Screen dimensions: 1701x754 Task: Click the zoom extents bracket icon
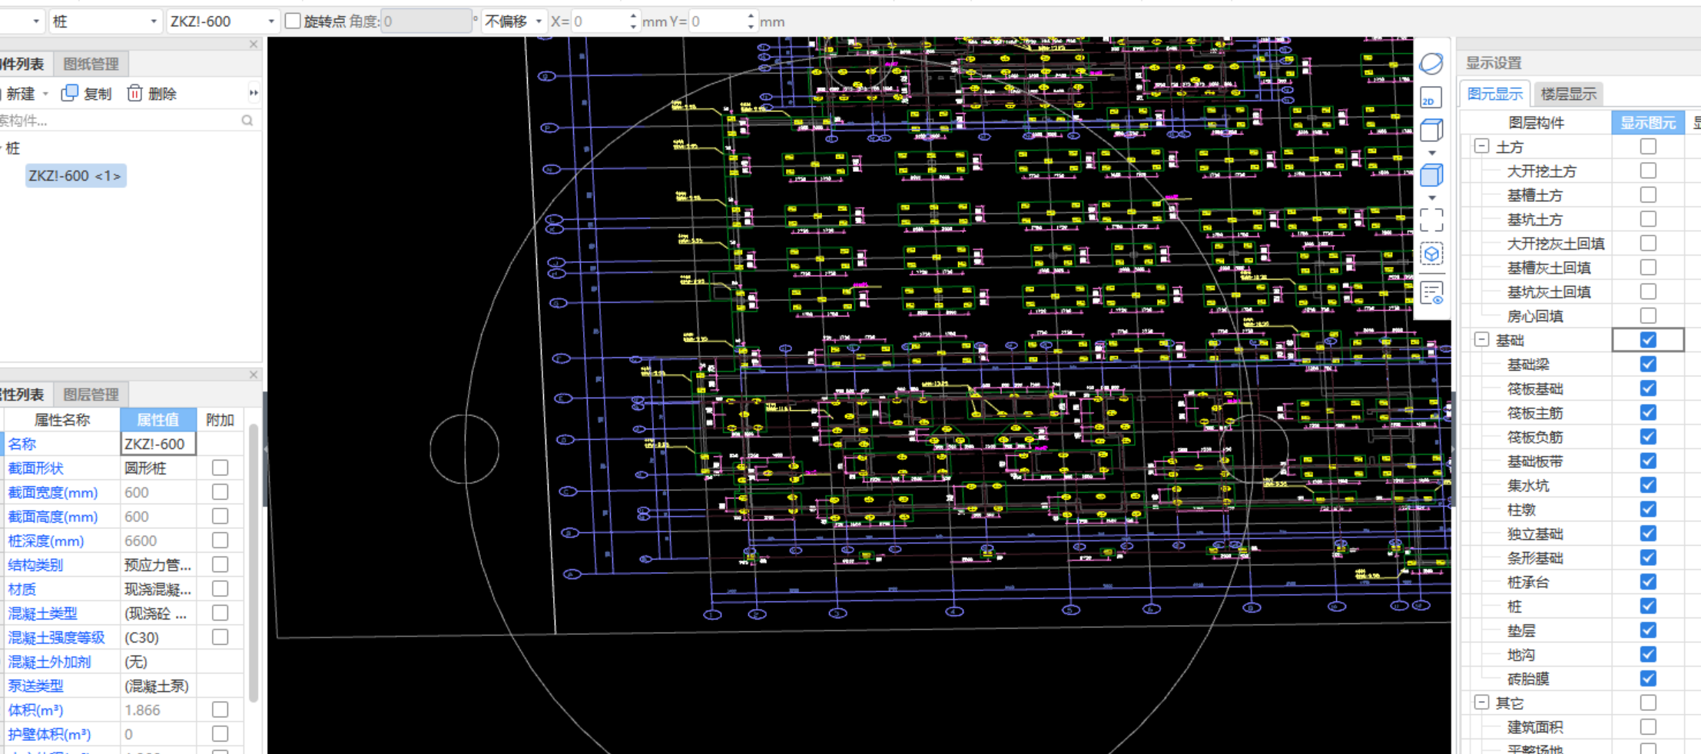(1431, 220)
